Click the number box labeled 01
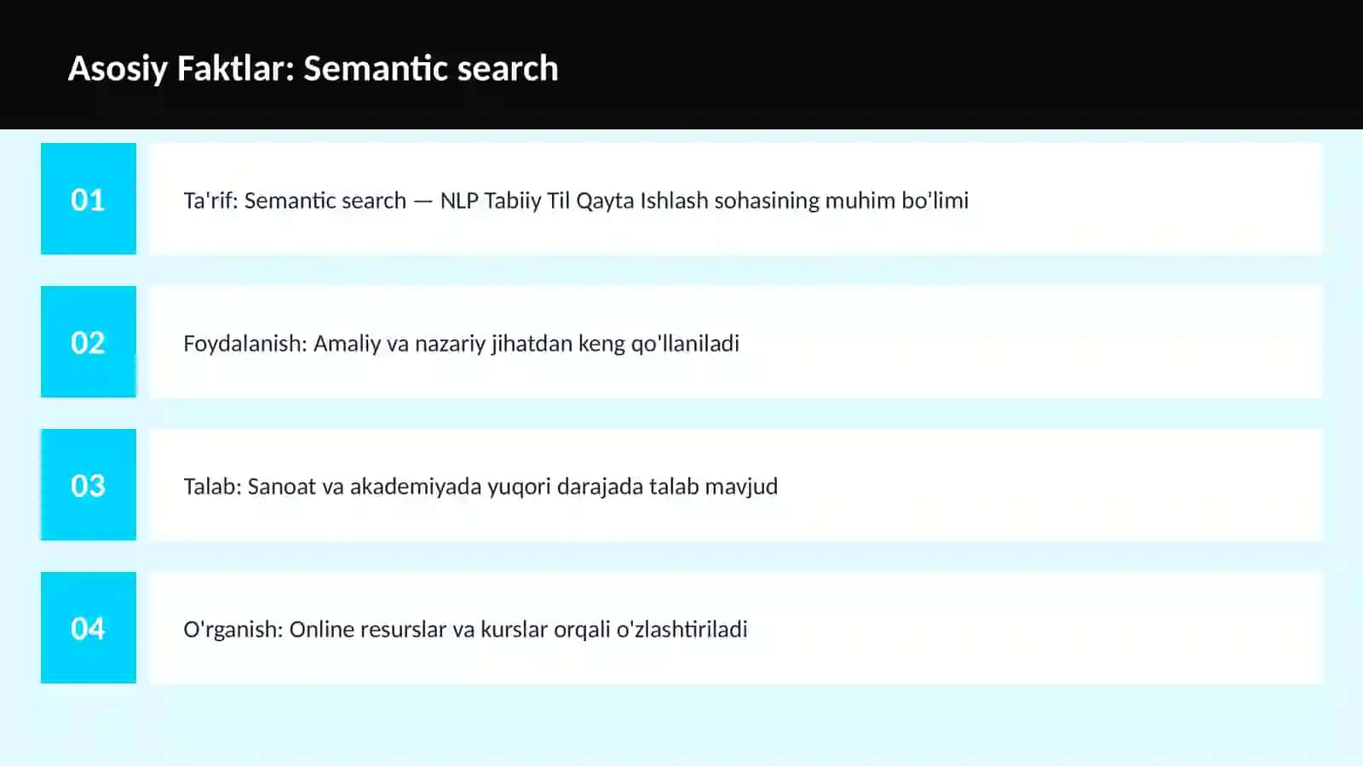 tap(89, 198)
